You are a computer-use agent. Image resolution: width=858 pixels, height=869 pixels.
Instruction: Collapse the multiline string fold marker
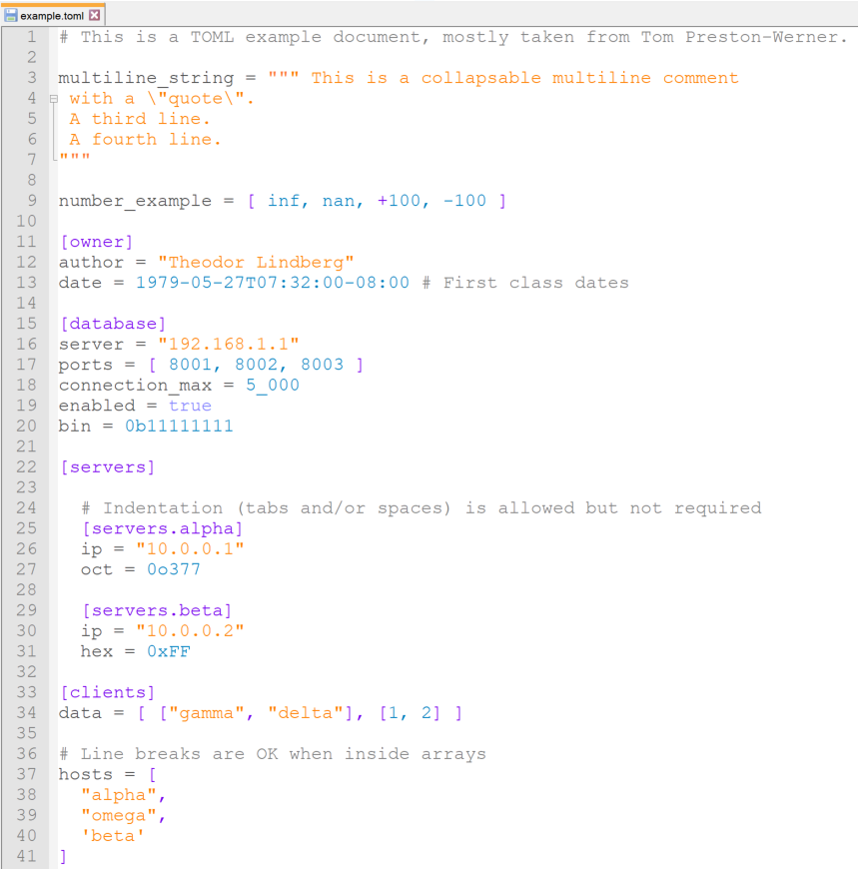54,99
